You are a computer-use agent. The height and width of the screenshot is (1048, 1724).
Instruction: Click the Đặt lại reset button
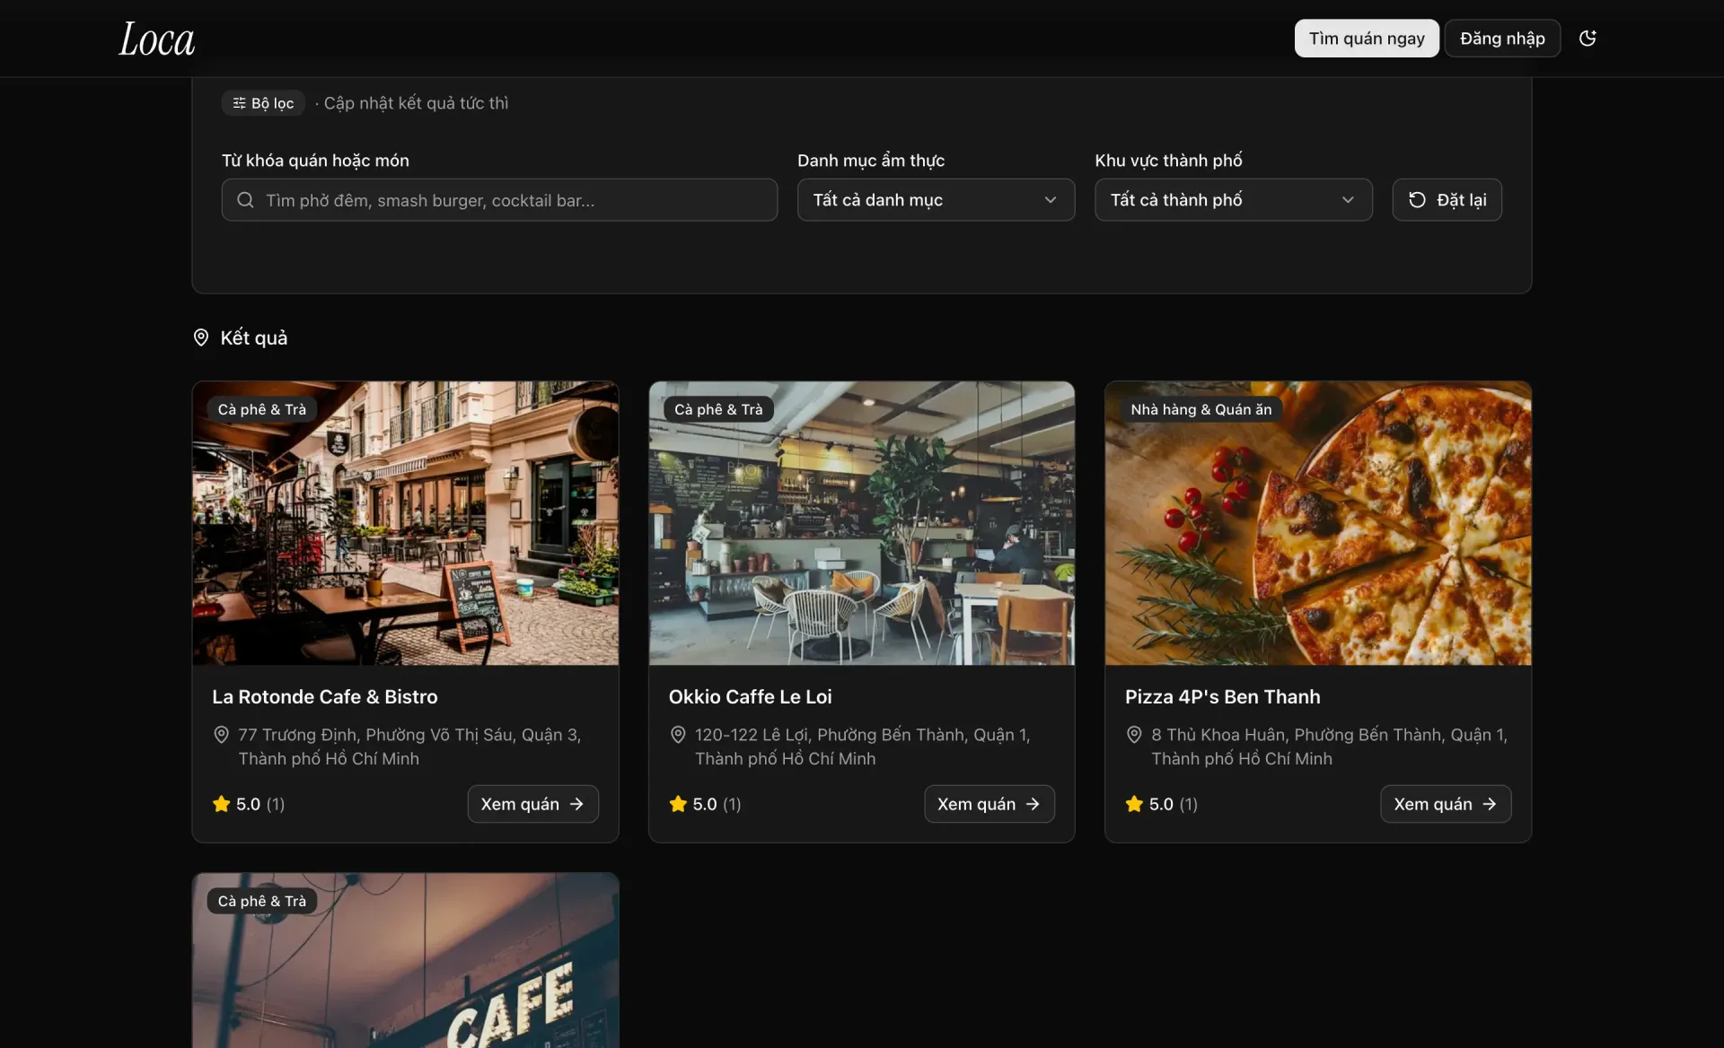[1447, 199]
